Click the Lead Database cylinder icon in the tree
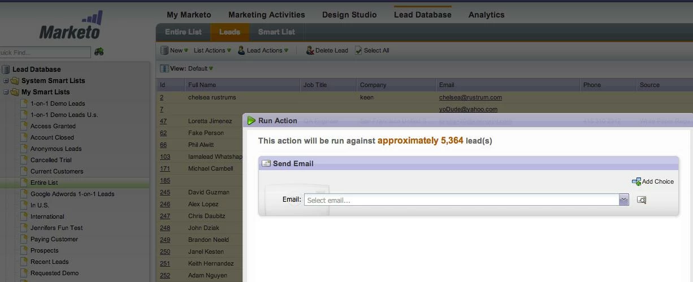Image resolution: width=693 pixels, height=282 pixels. pyautogui.click(x=6, y=70)
